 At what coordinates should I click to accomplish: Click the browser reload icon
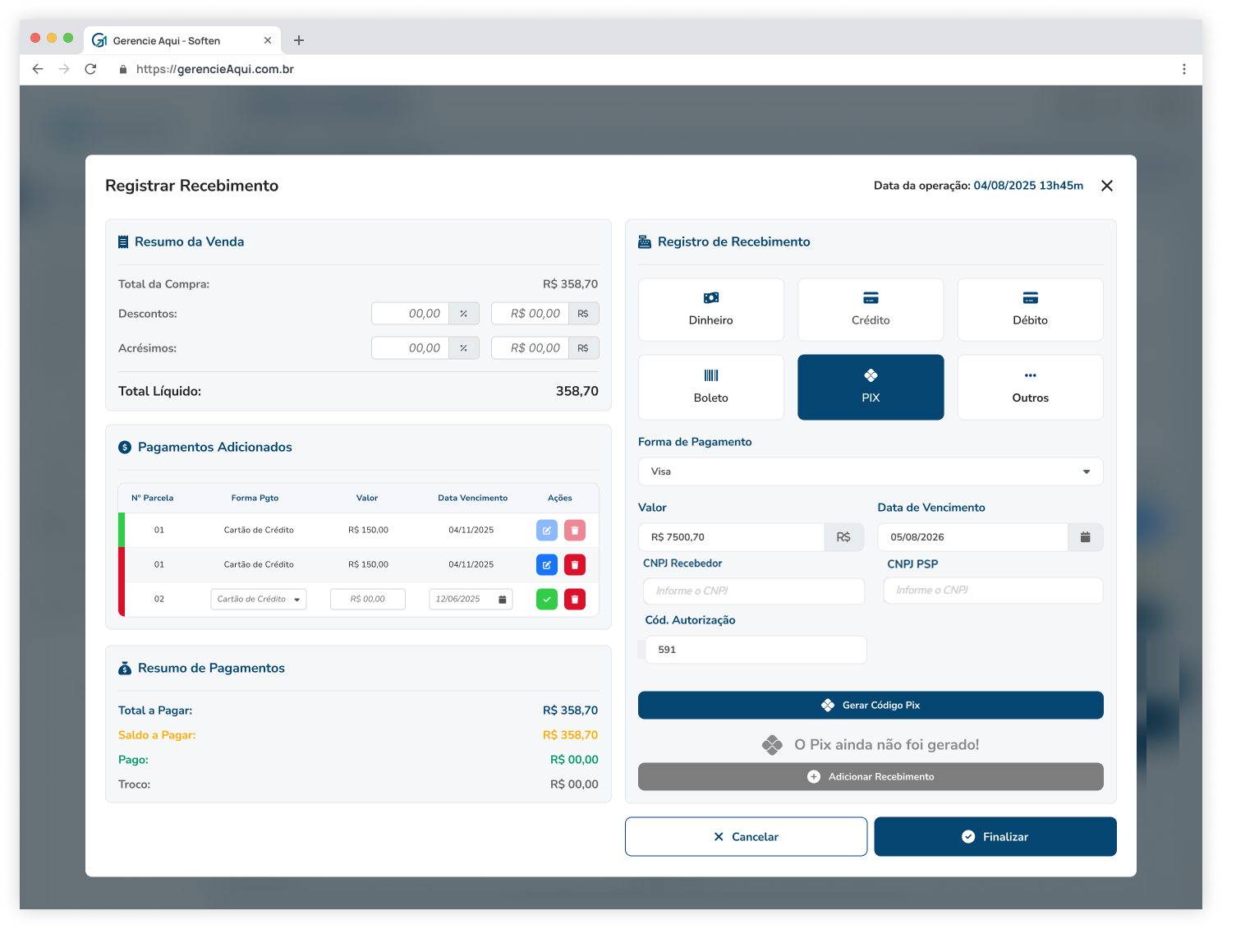click(90, 69)
